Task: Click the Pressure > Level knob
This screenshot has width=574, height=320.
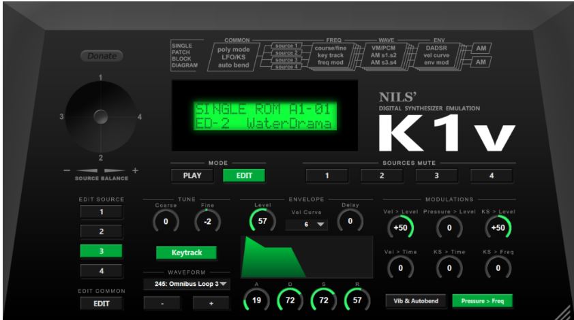Action: [449, 227]
